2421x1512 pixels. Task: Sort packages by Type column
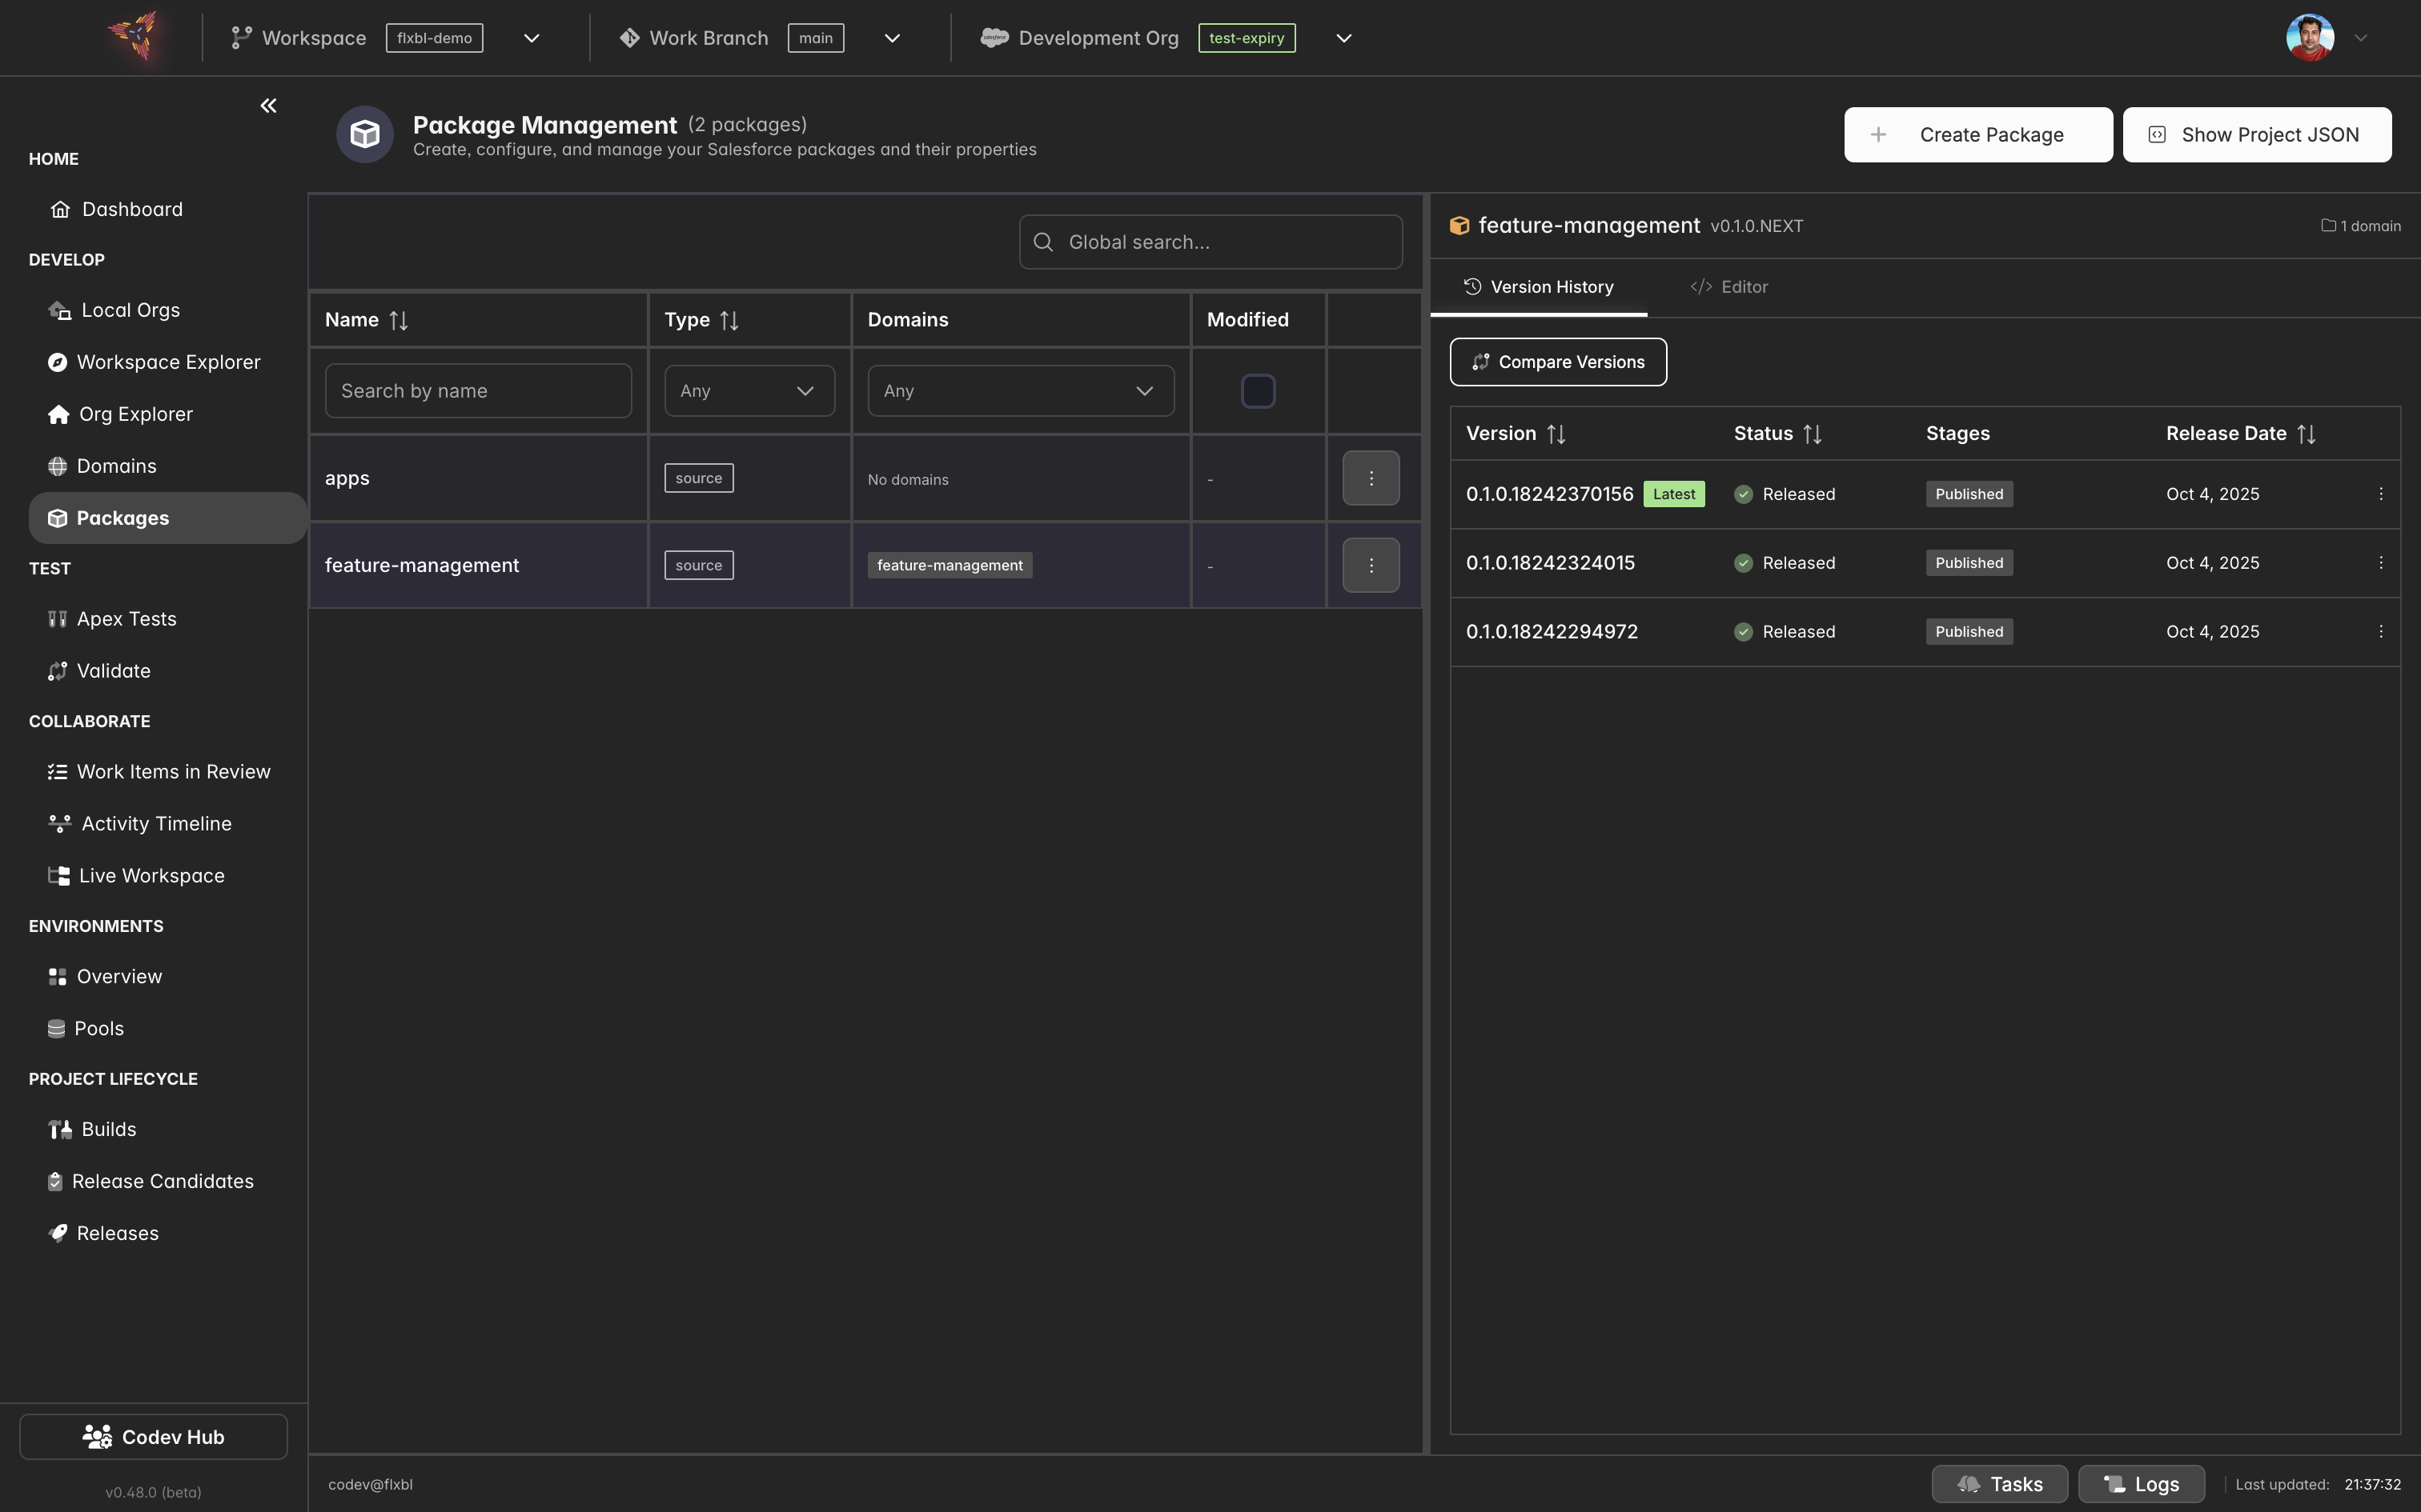pos(729,320)
